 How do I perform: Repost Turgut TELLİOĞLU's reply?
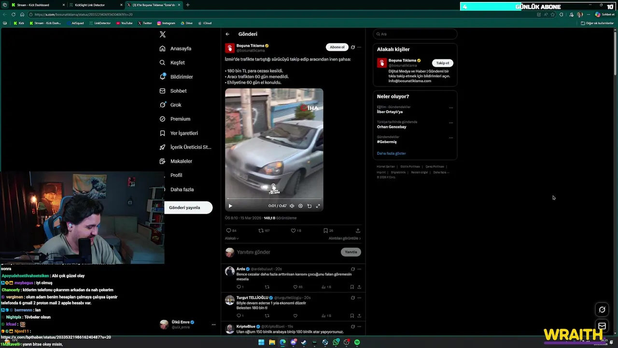[267, 316]
